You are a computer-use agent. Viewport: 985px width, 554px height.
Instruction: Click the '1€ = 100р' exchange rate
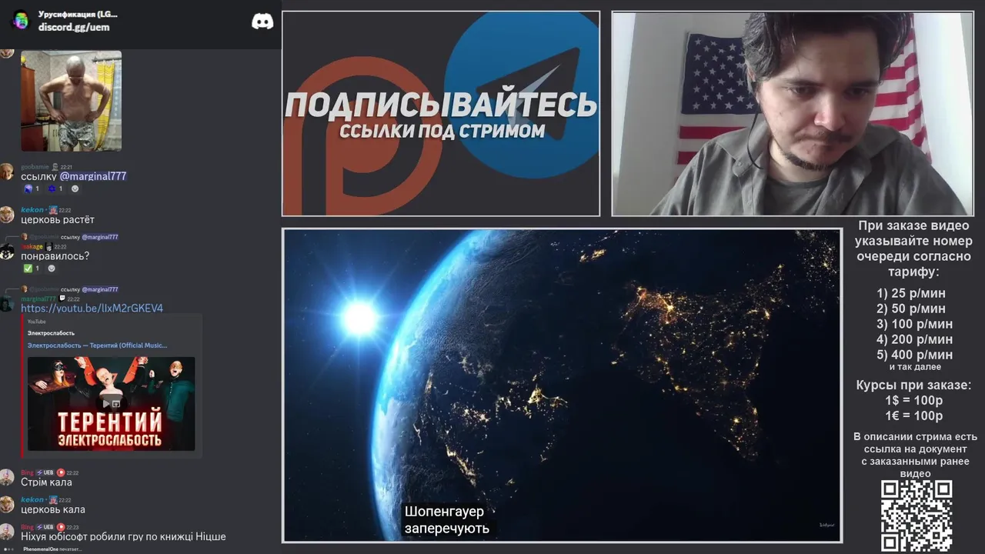click(x=914, y=415)
